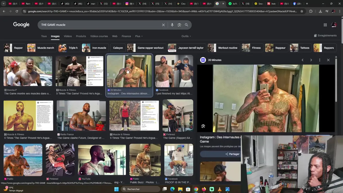This screenshot has width=343, height=193.
Task: Reload the page in Chrome
Action: click(x=17, y=11)
